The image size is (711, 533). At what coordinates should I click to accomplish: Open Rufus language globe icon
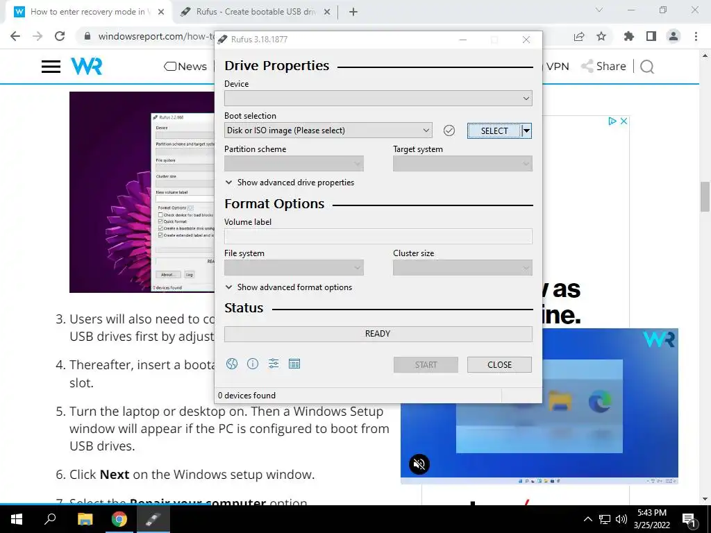pyautogui.click(x=232, y=364)
